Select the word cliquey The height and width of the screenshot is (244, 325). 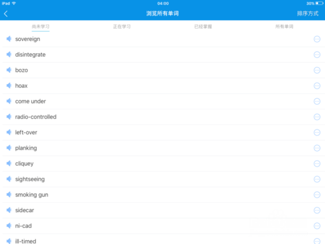(x=24, y=164)
